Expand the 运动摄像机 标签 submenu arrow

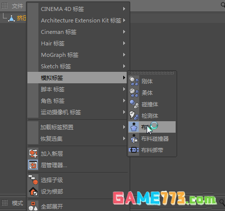click(x=124, y=112)
